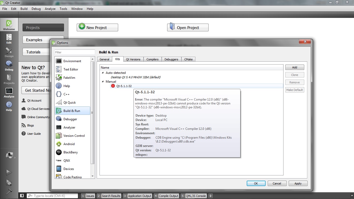Click the scroll down arrow of category list

click(93, 176)
